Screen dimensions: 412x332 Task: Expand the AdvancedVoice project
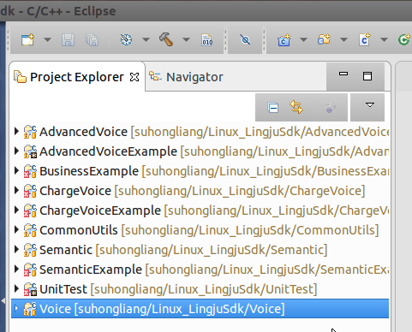16,131
